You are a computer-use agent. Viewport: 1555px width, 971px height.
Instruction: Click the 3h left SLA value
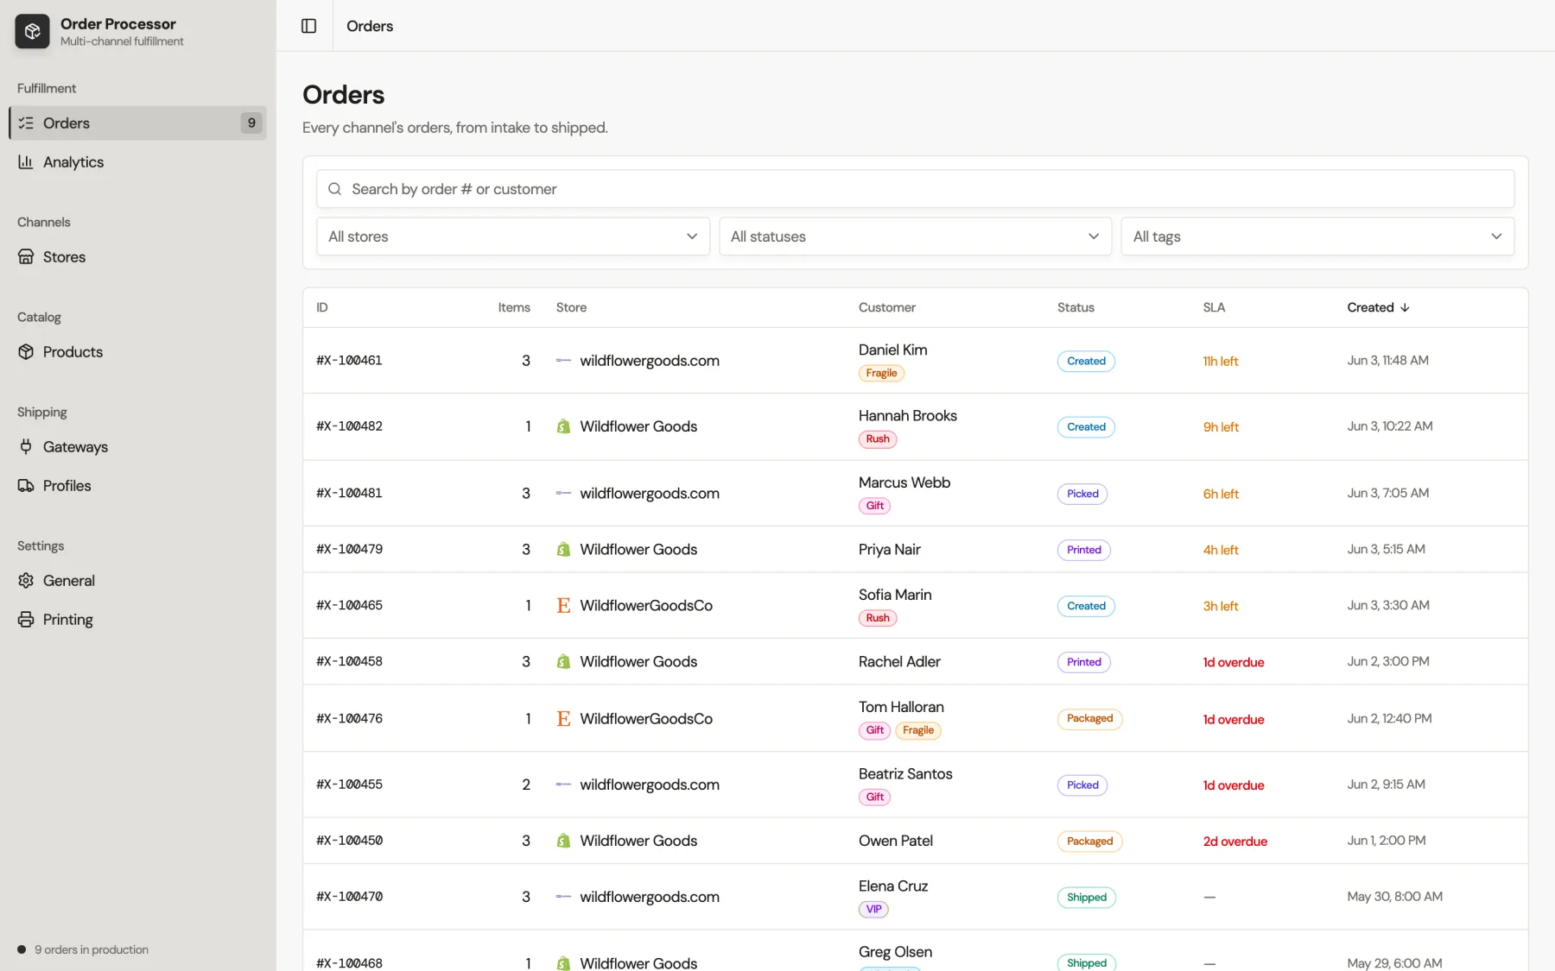[x=1221, y=606]
